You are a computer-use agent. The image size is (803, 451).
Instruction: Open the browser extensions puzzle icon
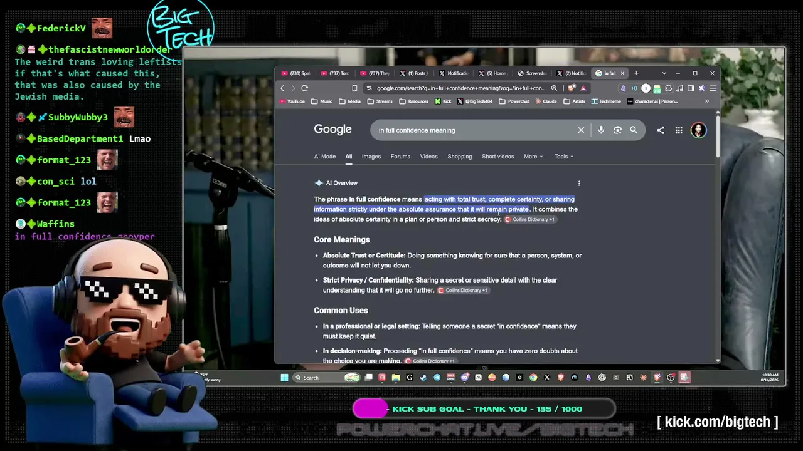[x=668, y=88]
